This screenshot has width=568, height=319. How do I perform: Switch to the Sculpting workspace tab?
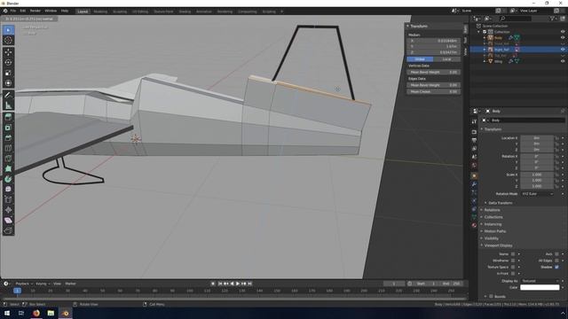coord(120,12)
